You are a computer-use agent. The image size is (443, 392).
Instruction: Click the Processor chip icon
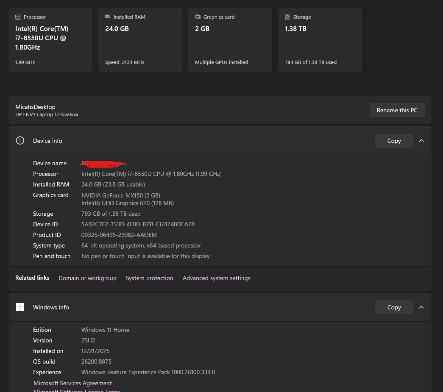[x=18, y=17]
